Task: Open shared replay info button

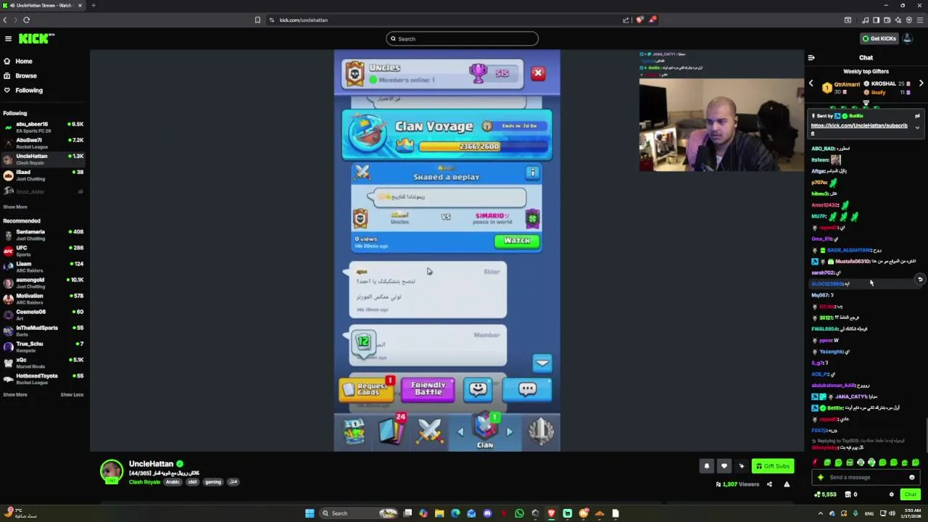Action: click(532, 173)
